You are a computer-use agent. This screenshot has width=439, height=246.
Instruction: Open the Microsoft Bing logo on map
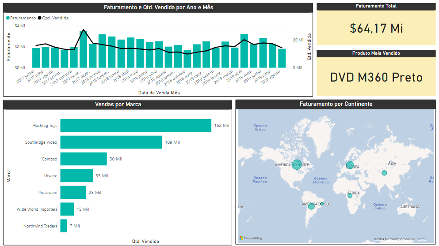(251, 238)
